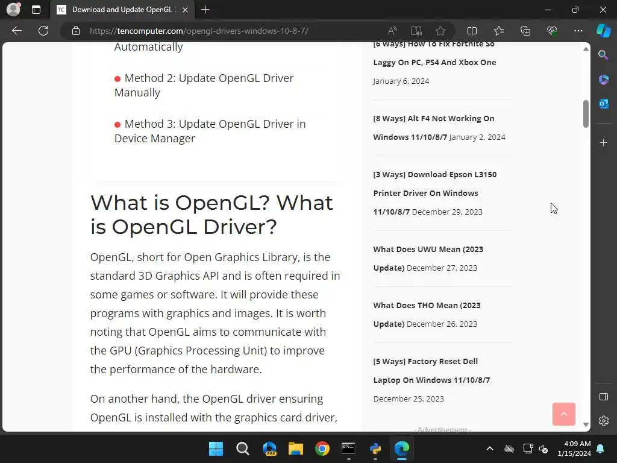
Task: Open sidebar settings gear
Action: point(603,421)
